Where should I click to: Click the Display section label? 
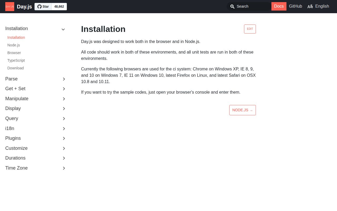(13, 108)
